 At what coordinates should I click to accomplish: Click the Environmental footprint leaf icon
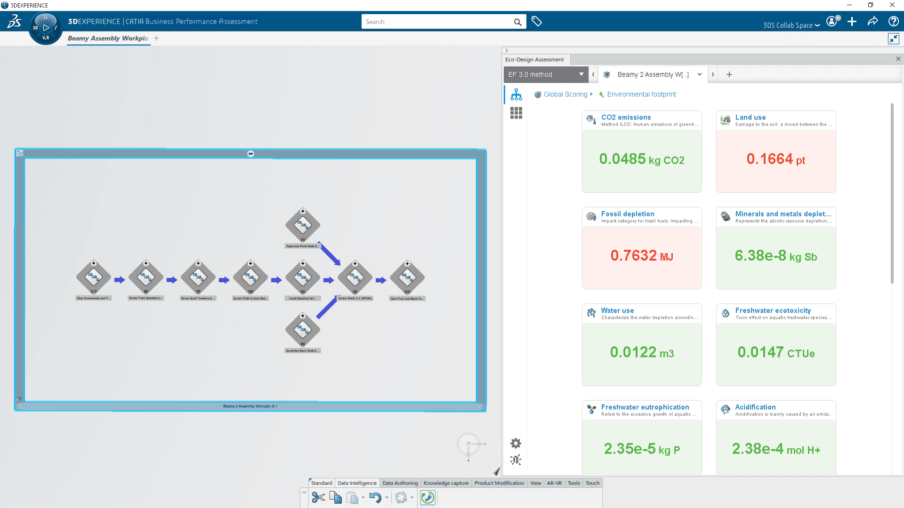point(600,94)
